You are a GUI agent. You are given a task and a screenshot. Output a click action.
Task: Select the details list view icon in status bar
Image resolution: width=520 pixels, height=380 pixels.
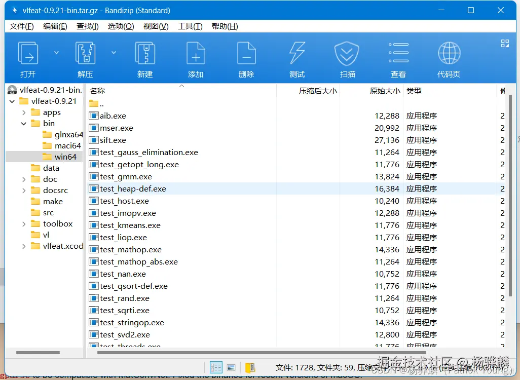click(216, 367)
